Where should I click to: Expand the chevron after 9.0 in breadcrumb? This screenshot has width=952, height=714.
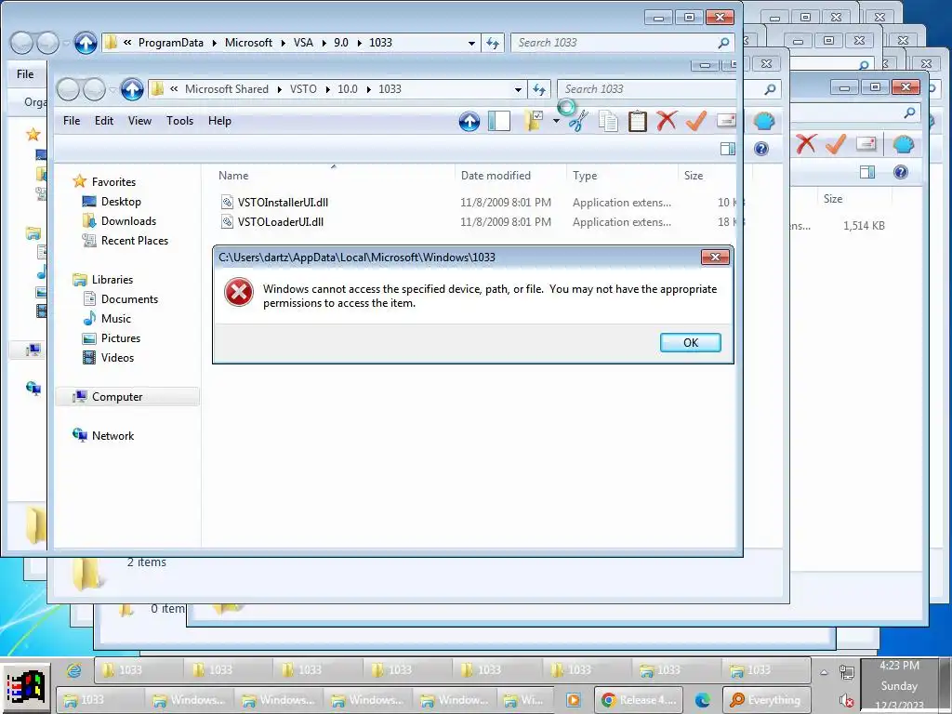click(359, 43)
